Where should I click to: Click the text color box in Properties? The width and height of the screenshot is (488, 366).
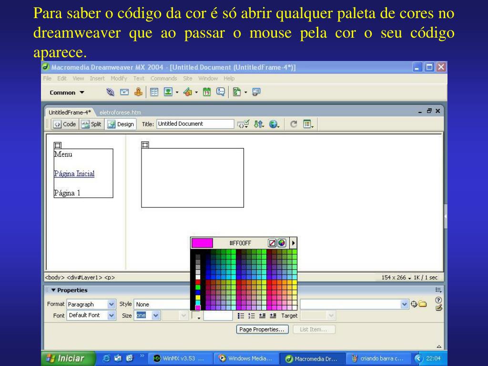(x=195, y=315)
